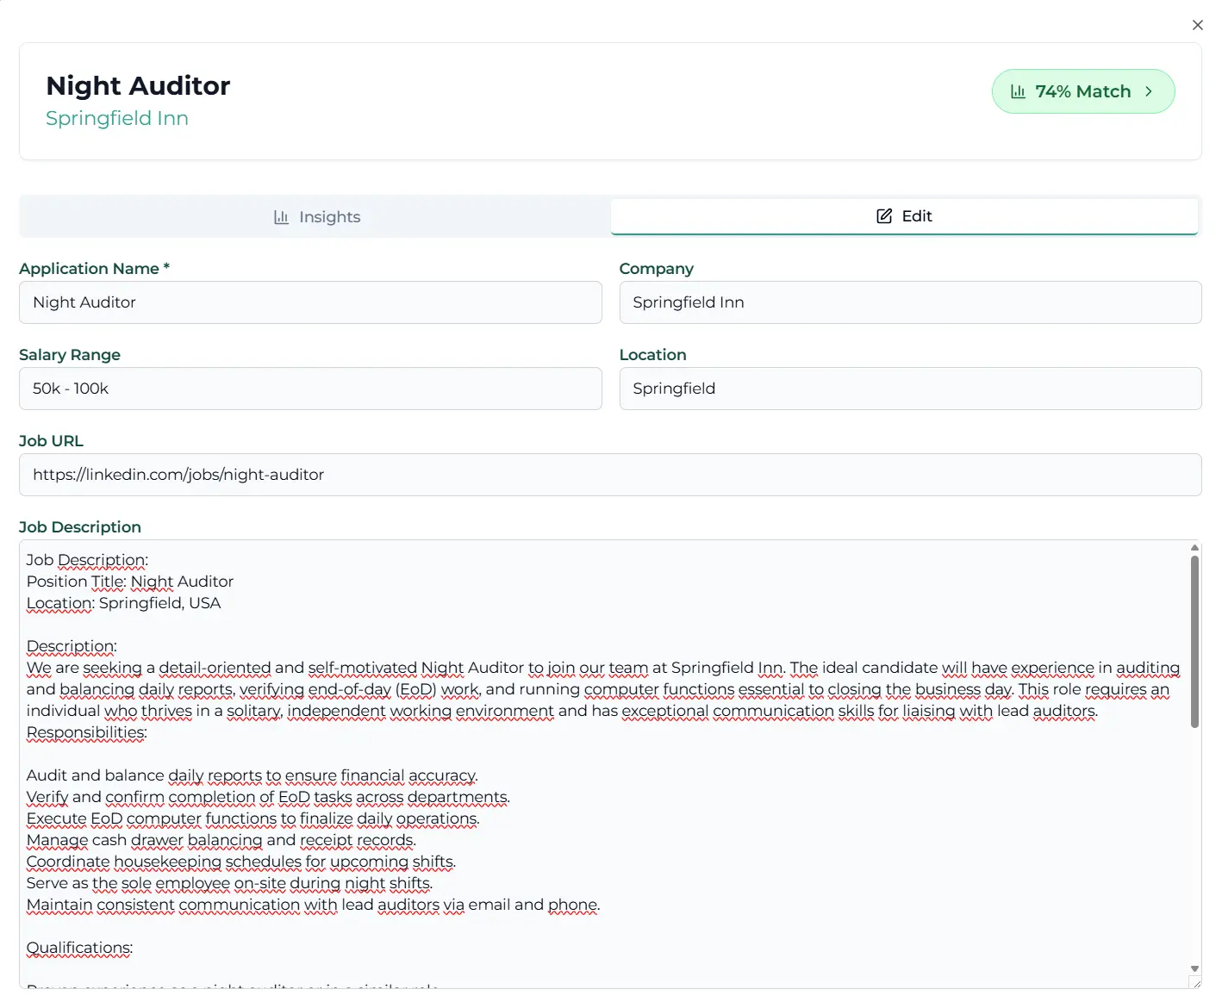Click the linkedin.com job URL text
This screenshot has width=1222, height=1002.
tap(178, 475)
